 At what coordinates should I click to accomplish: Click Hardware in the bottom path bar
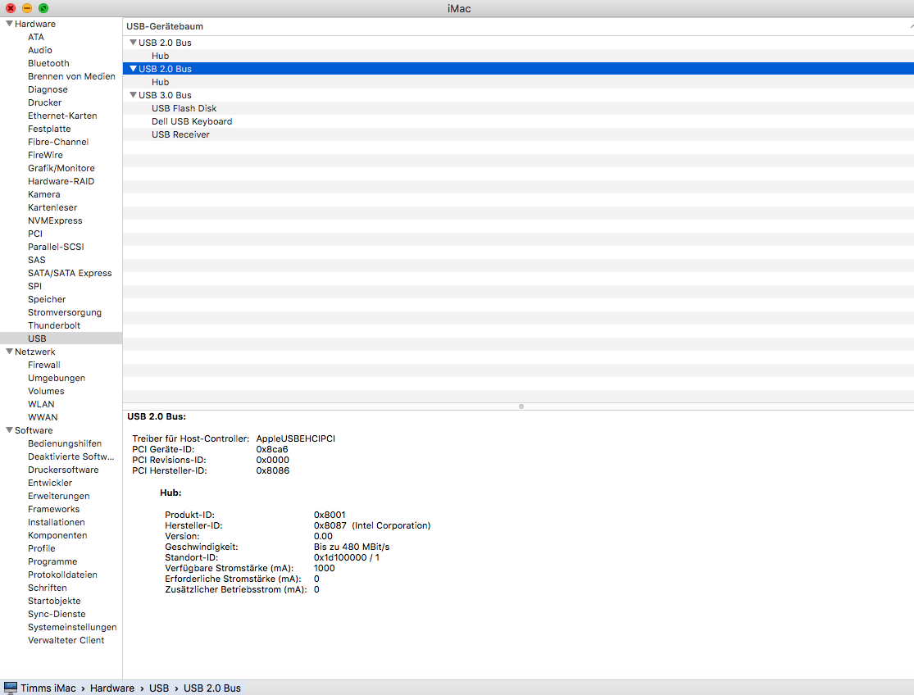pyautogui.click(x=112, y=688)
